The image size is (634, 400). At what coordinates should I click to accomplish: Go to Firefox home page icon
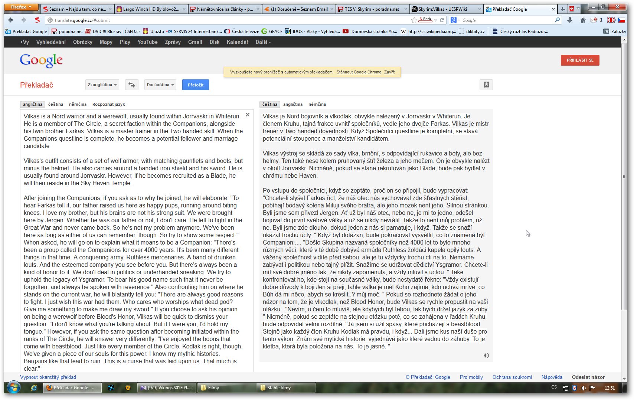click(x=583, y=20)
